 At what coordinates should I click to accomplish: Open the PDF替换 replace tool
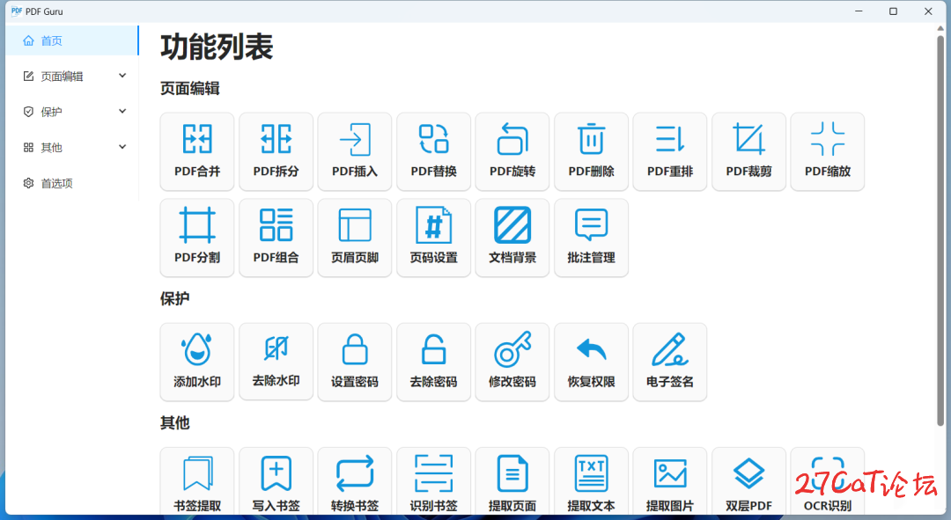[433, 151]
